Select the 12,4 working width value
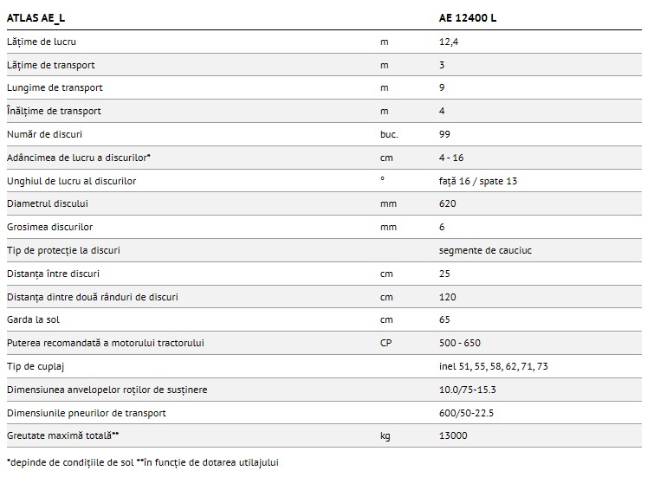This screenshot has height=477, width=654. point(448,42)
